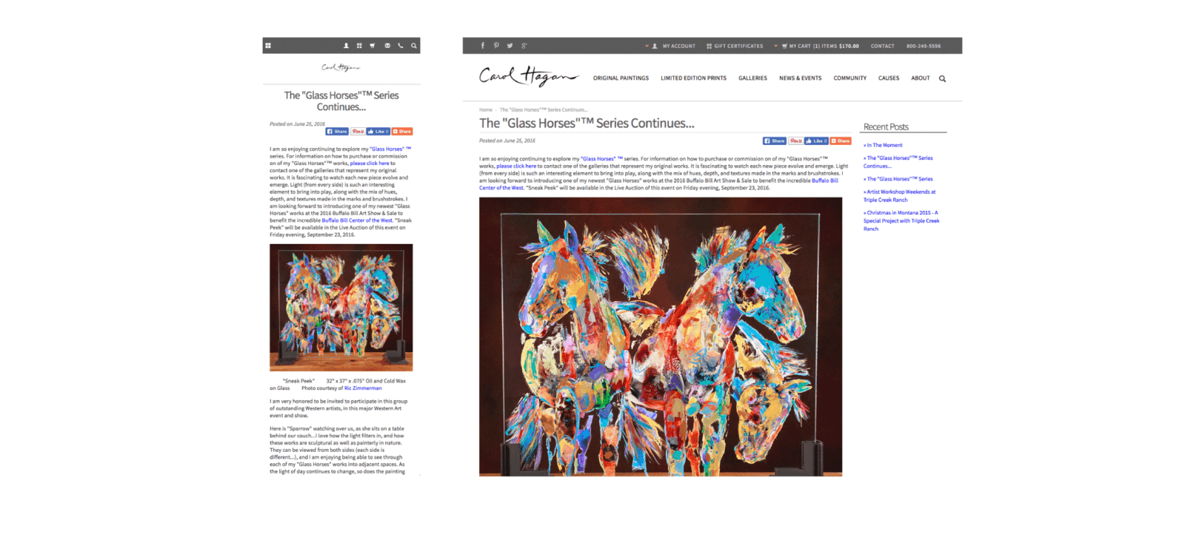The height and width of the screenshot is (557, 1185).
Task: Follow the Home breadcrumb link
Action: point(486,109)
